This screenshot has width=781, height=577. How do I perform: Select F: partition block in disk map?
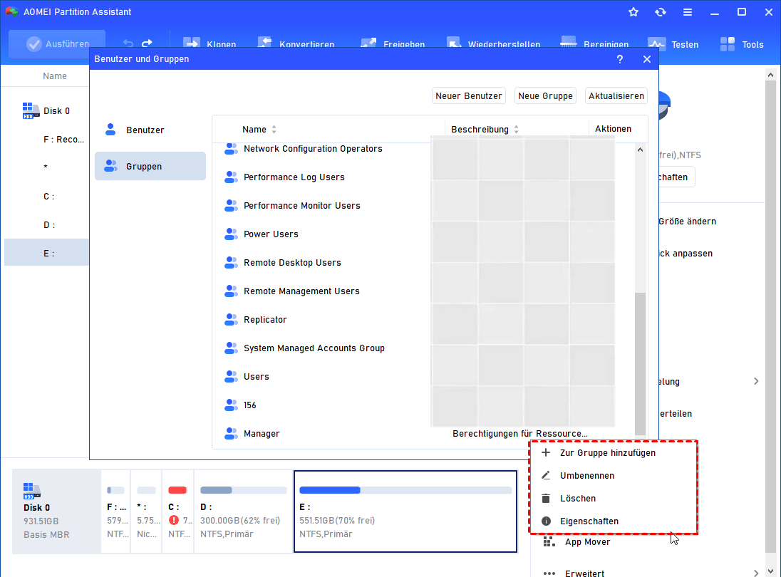[116, 511]
